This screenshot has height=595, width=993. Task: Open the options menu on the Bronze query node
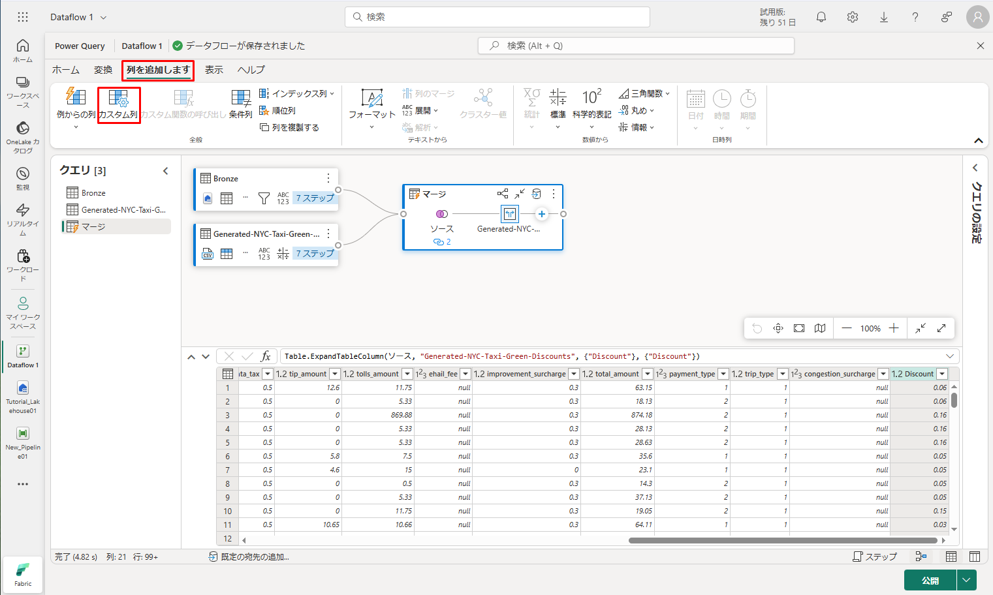tap(328, 178)
